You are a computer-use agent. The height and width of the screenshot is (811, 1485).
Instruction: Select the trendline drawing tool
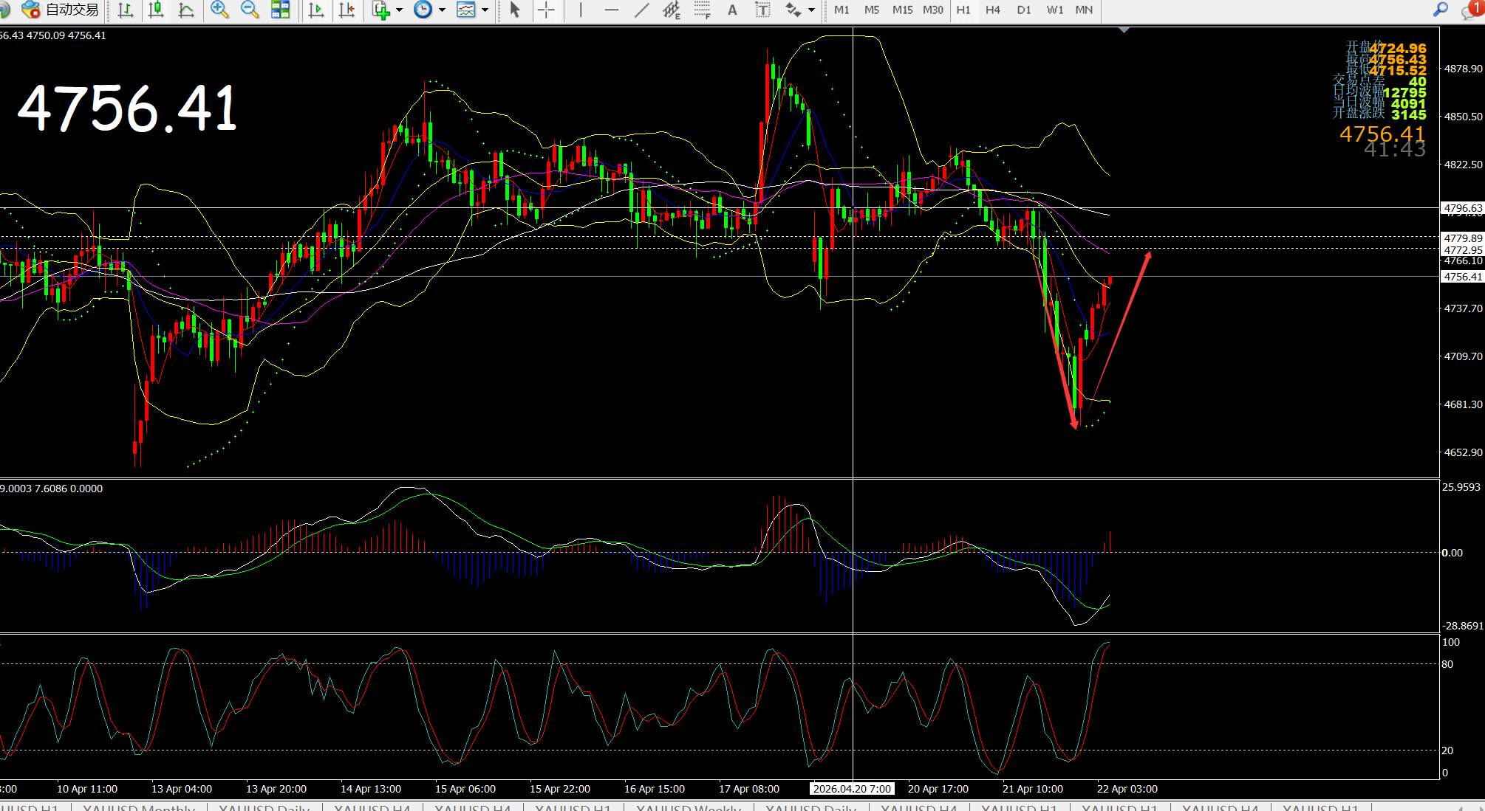(x=641, y=10)
